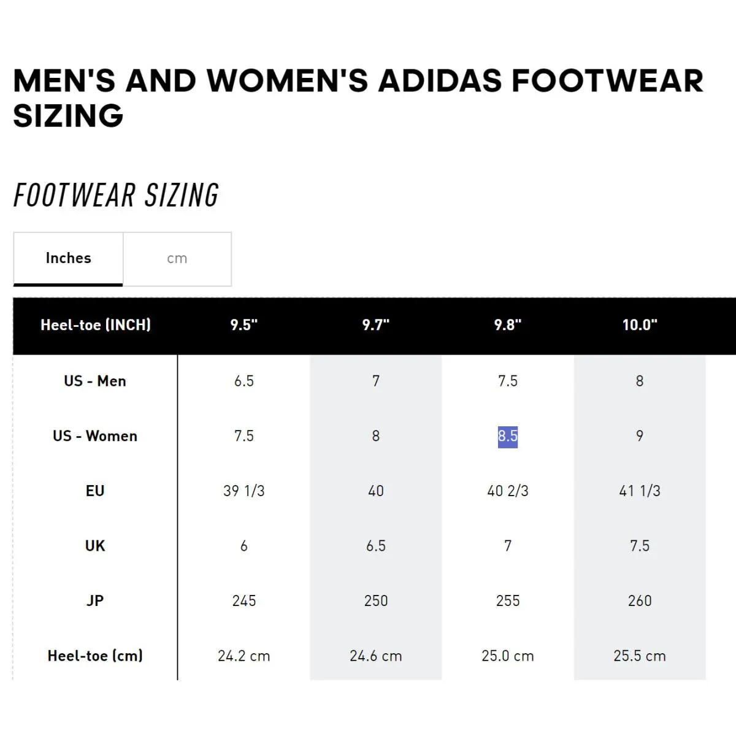Select the 9.5" heel-toe column header
The height and width of the screenshot is (736, 736).
[x=244, y=325]
